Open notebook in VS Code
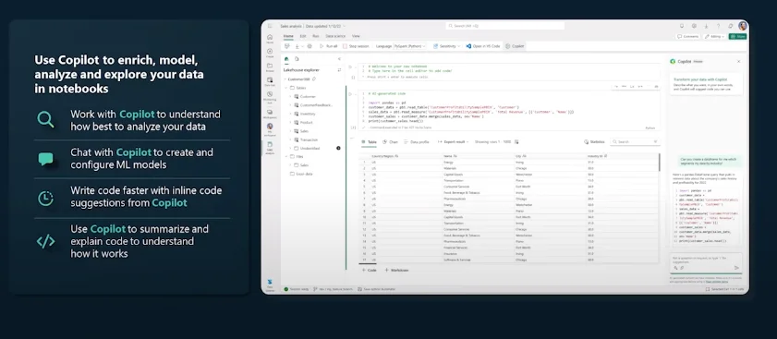The width and height of the screenshot is (777, 339). click(x=482, y=46)
